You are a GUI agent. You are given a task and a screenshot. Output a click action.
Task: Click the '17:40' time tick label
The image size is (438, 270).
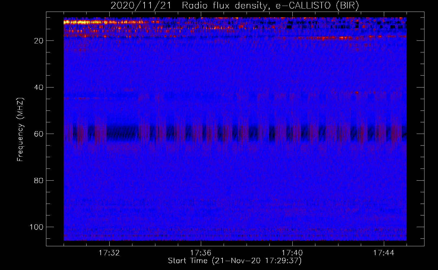(x=292, y=253)
